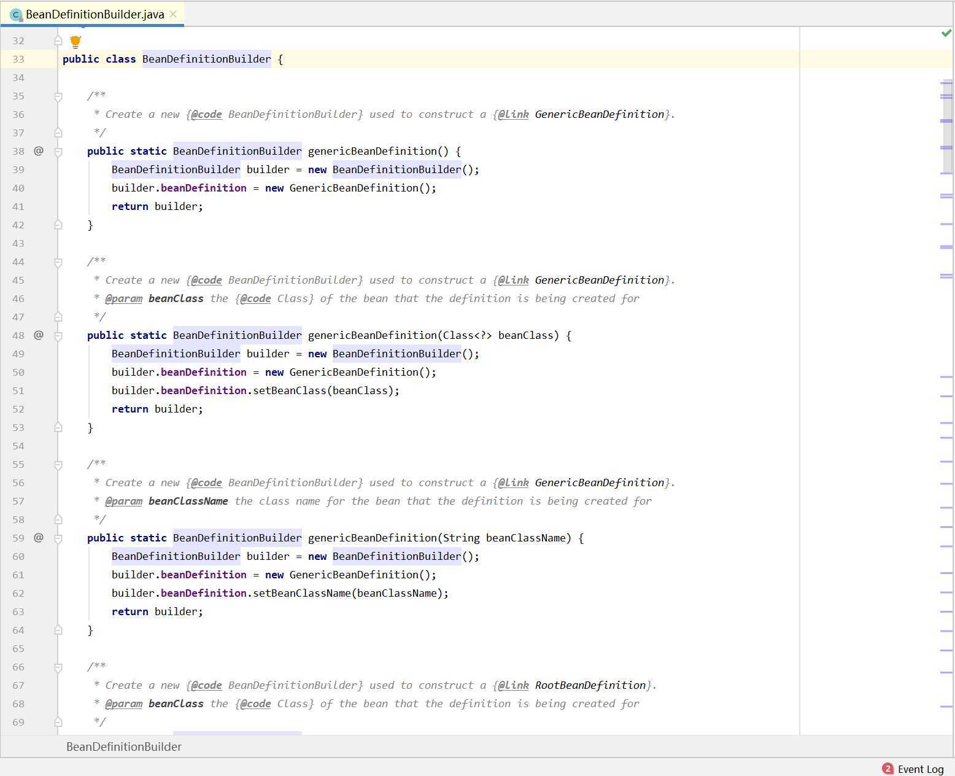Image resolution: width=955 pixels, height=776 pixels.
Task: Click line number 69 in the gutter
Action: click(18, 722)
